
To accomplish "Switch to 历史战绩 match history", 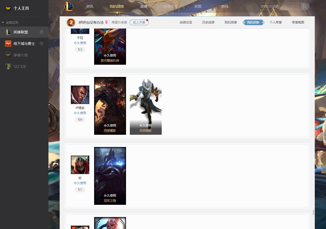I will point(208,22).
